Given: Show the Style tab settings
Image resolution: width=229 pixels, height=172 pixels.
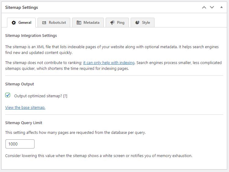Looking at the screenshot, I should tap(146, 23).
